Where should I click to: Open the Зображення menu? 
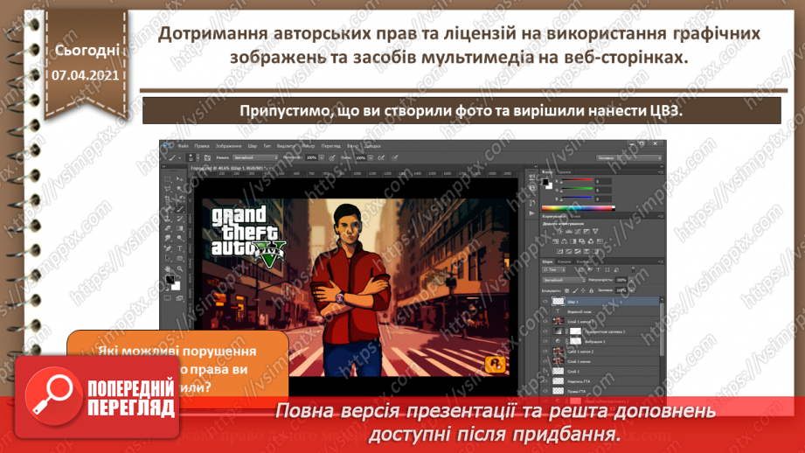tap(228, 146)
